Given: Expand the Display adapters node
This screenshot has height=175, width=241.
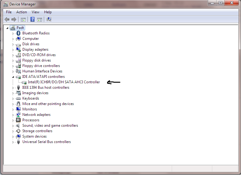Looking at the screenshot, I should [x=13, y=50].
